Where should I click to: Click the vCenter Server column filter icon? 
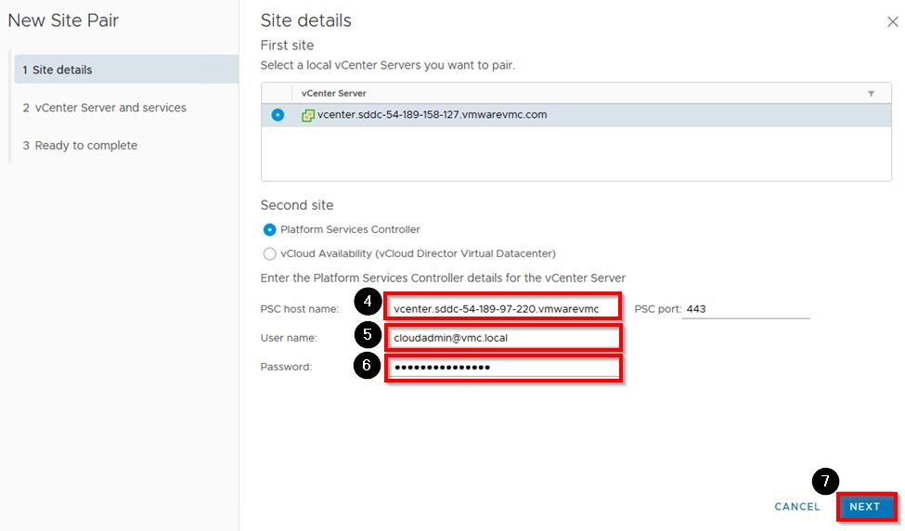tap(871, 94)
